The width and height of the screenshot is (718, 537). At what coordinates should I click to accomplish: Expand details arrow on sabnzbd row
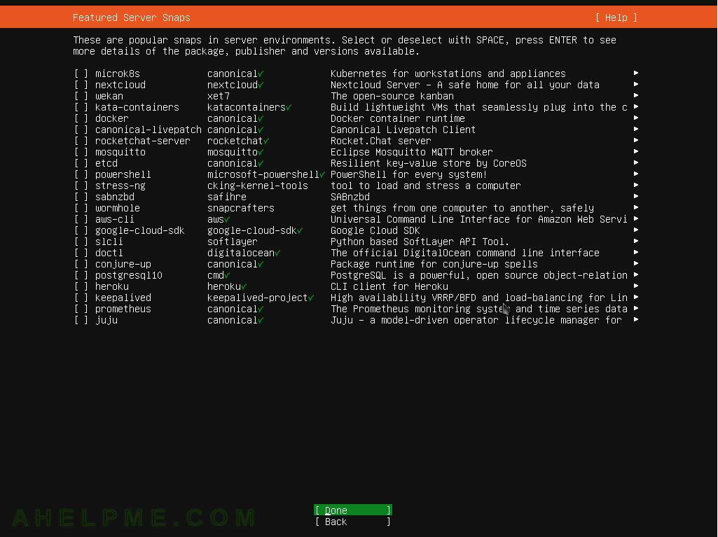pos(636,196)
